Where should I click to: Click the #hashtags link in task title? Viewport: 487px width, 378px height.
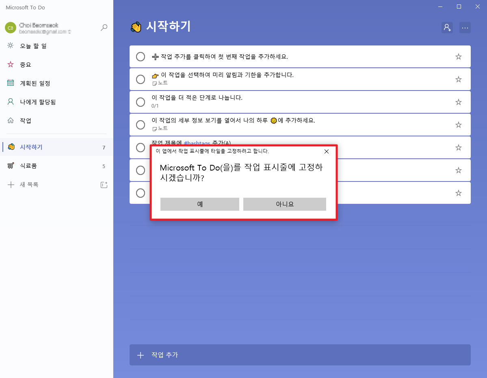[x=197, y=143]
